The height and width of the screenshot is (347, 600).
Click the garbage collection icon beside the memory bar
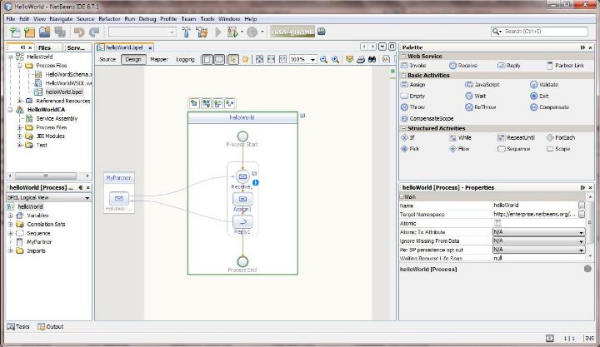pos(322,32)
